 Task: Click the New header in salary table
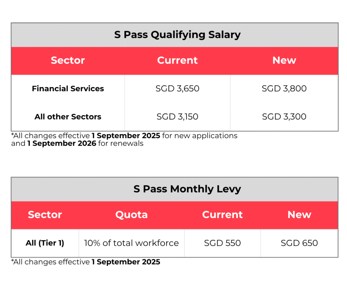pos(284,60)
